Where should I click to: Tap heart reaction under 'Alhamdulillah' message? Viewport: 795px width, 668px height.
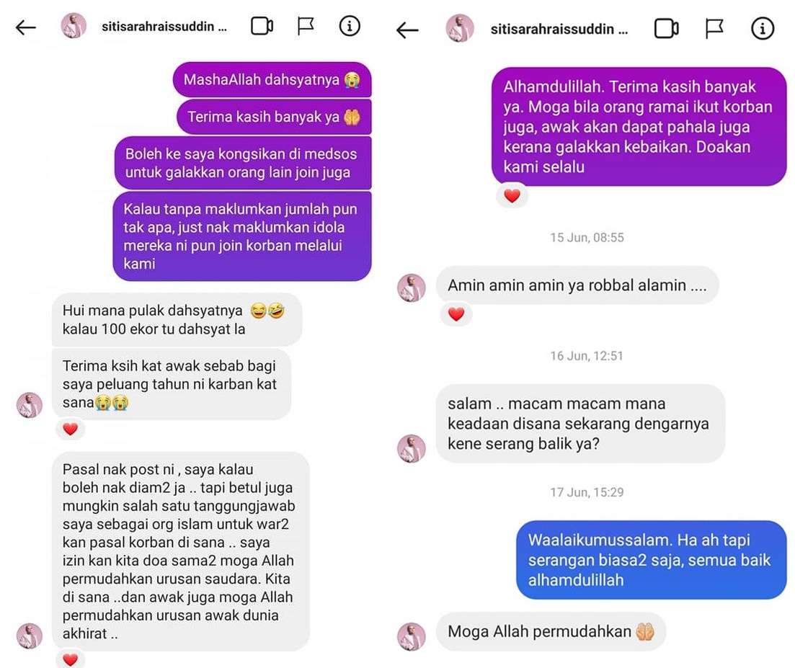[512, 195]
